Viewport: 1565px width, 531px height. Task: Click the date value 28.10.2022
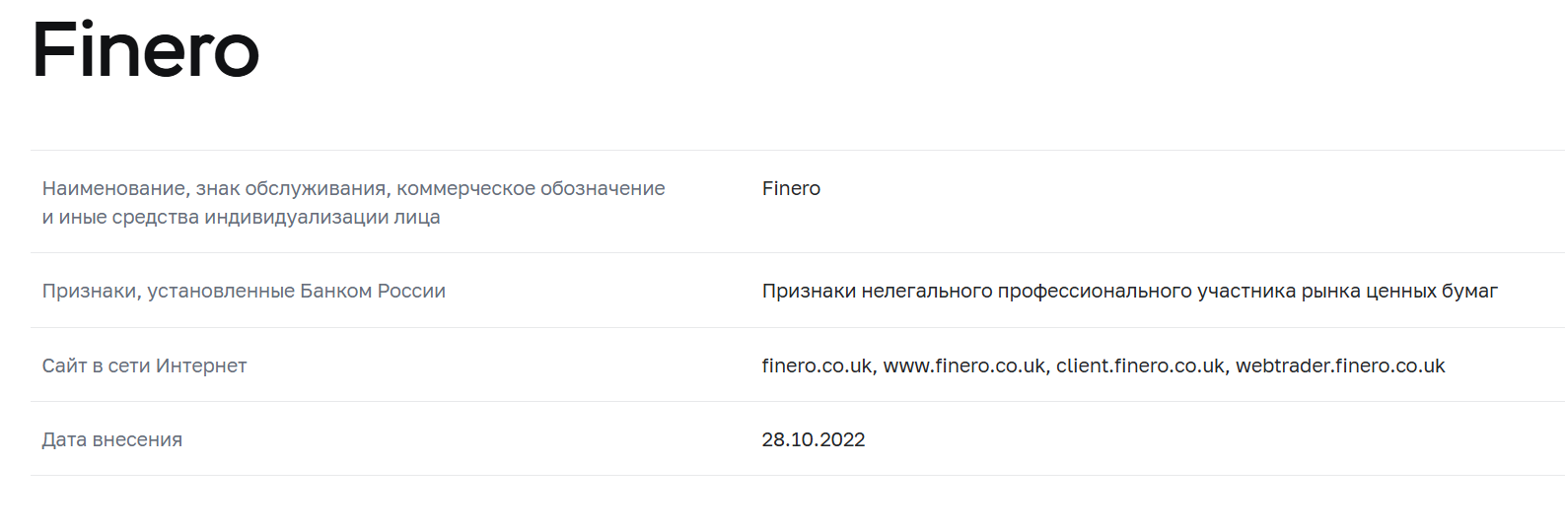tap(814, 439)
